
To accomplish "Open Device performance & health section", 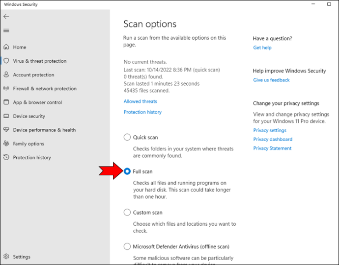I will (x=44, y=130).
